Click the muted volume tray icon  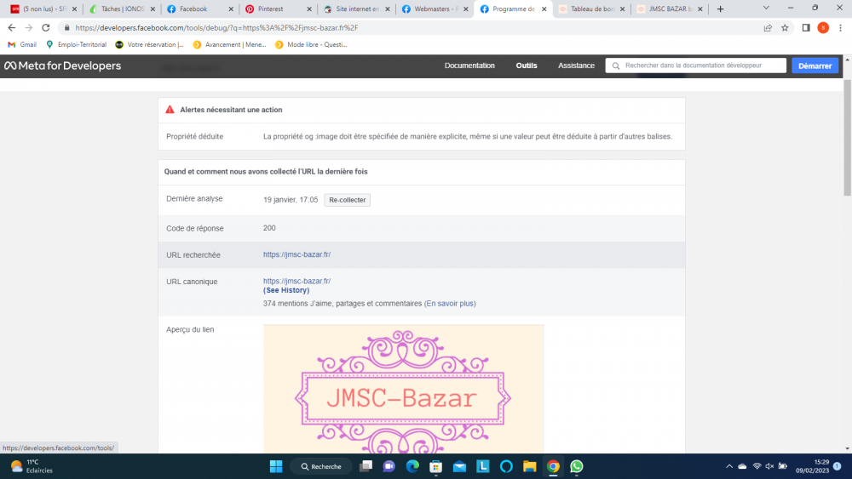click(769, 466)
